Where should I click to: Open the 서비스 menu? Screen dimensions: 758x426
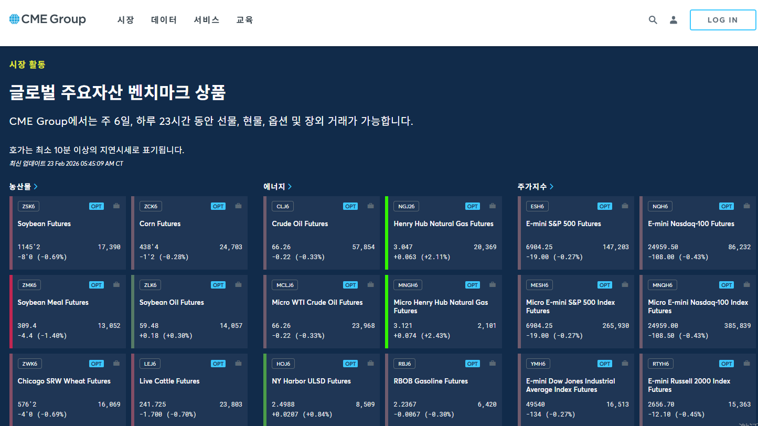point(206,19)
